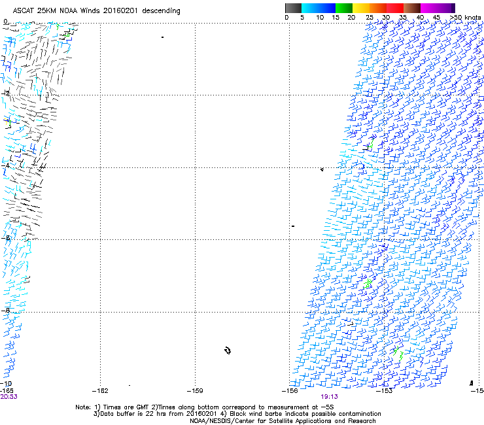Image resolution: width=484 pixels, height=425 pixels.
Task: Click the '-8' latitude axis label
Action: click(x=5, y=310)
